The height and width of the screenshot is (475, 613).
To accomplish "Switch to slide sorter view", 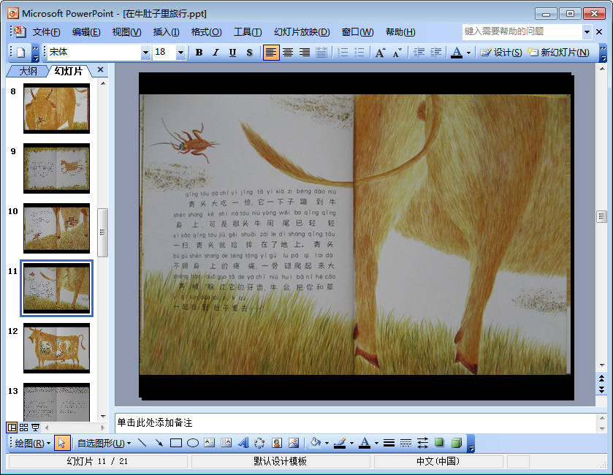I will click(x=24, y=427).
